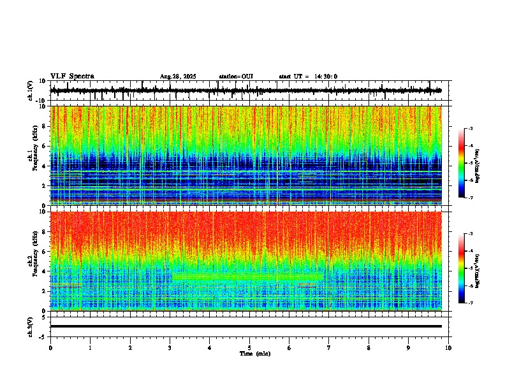The image size is (505, 390).
Task: Click the "5" tick on time axis
Action: pos(249,348)
